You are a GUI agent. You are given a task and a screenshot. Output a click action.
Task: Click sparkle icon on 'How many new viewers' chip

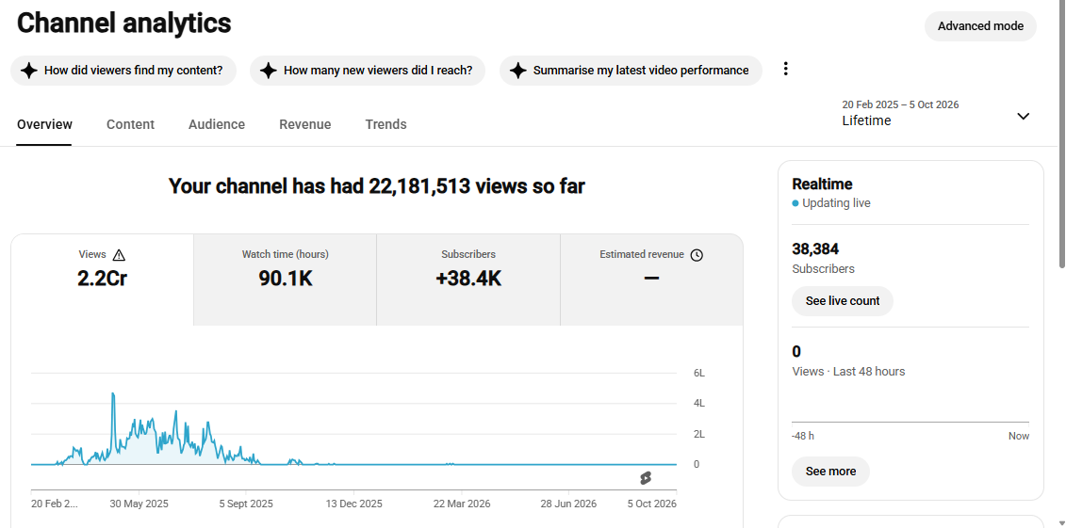[268, 70]
